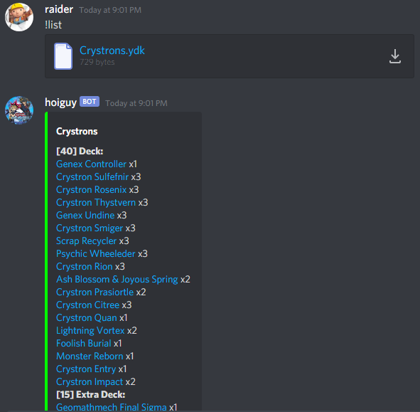
Task: Open the Scrap Recycler card link
Action: coord(86,241)
